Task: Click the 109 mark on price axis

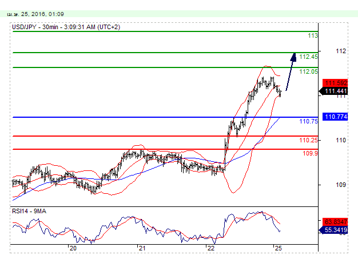Action: 341,185
